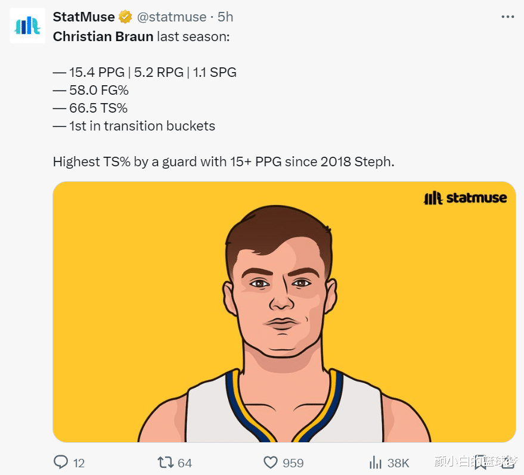Click the 12 replies count
524x475 pixels.
tap(79, 463)
